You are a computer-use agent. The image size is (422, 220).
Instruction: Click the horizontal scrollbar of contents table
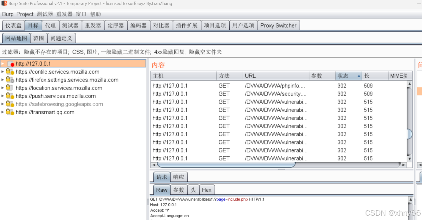click(x=226, y=164)
